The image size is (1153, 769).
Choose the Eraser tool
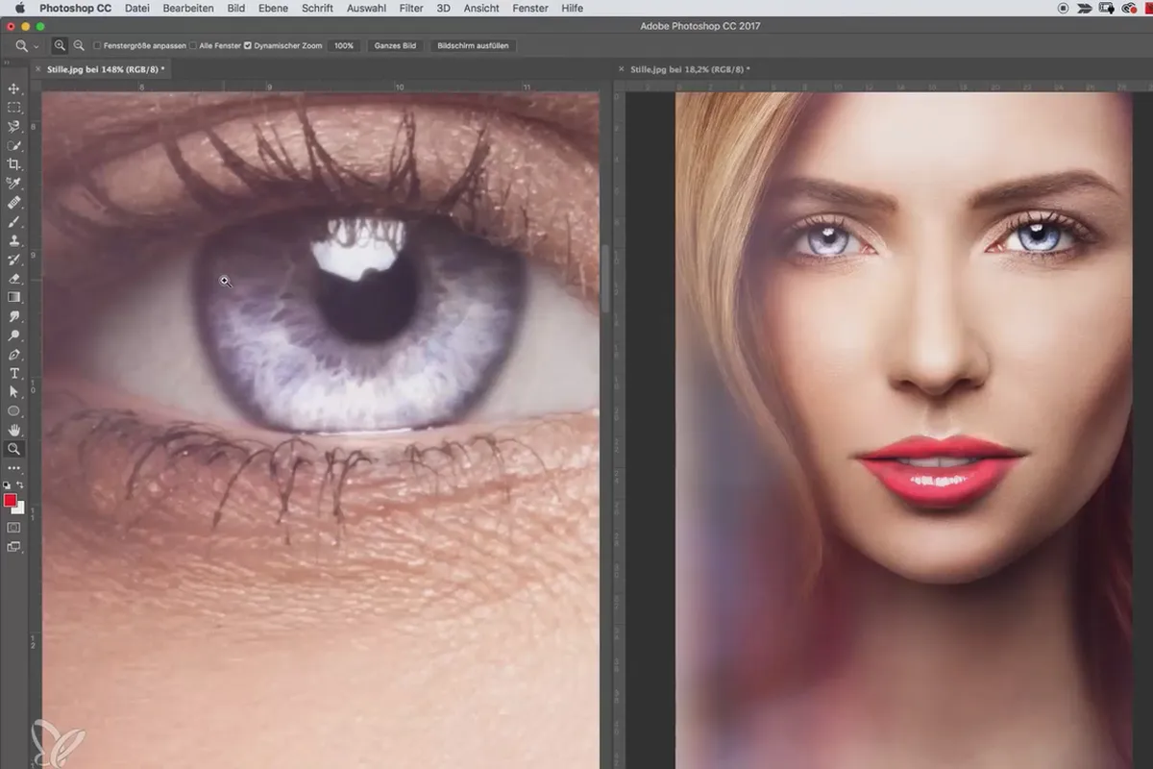coord(14,279)
